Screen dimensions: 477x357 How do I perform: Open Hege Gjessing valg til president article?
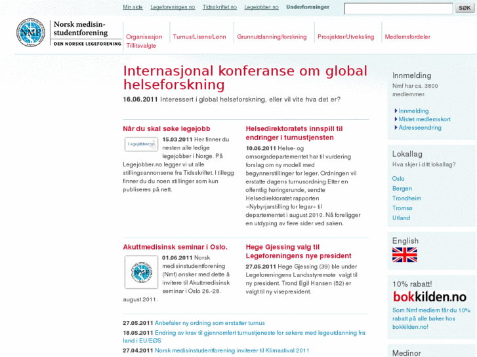pyautogui.click(x=299, y=252)
